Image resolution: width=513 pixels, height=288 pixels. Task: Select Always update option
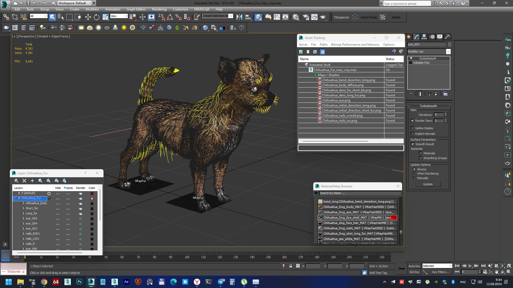(x=414, y=169)
